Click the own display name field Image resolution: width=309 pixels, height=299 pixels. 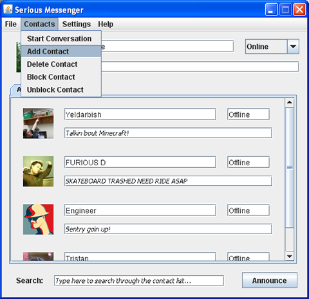tap(167, 46)
